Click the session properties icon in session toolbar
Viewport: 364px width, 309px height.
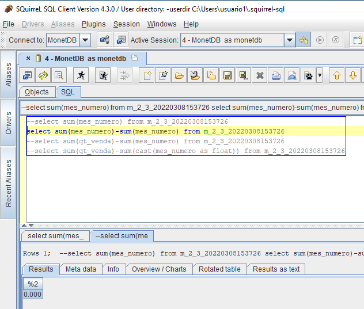point(27,75)
